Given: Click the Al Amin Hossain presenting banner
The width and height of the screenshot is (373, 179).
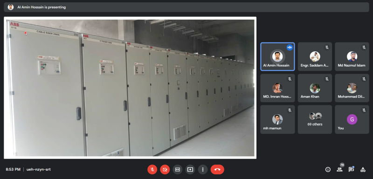Looking at the screenshot, I should [186, 7].
